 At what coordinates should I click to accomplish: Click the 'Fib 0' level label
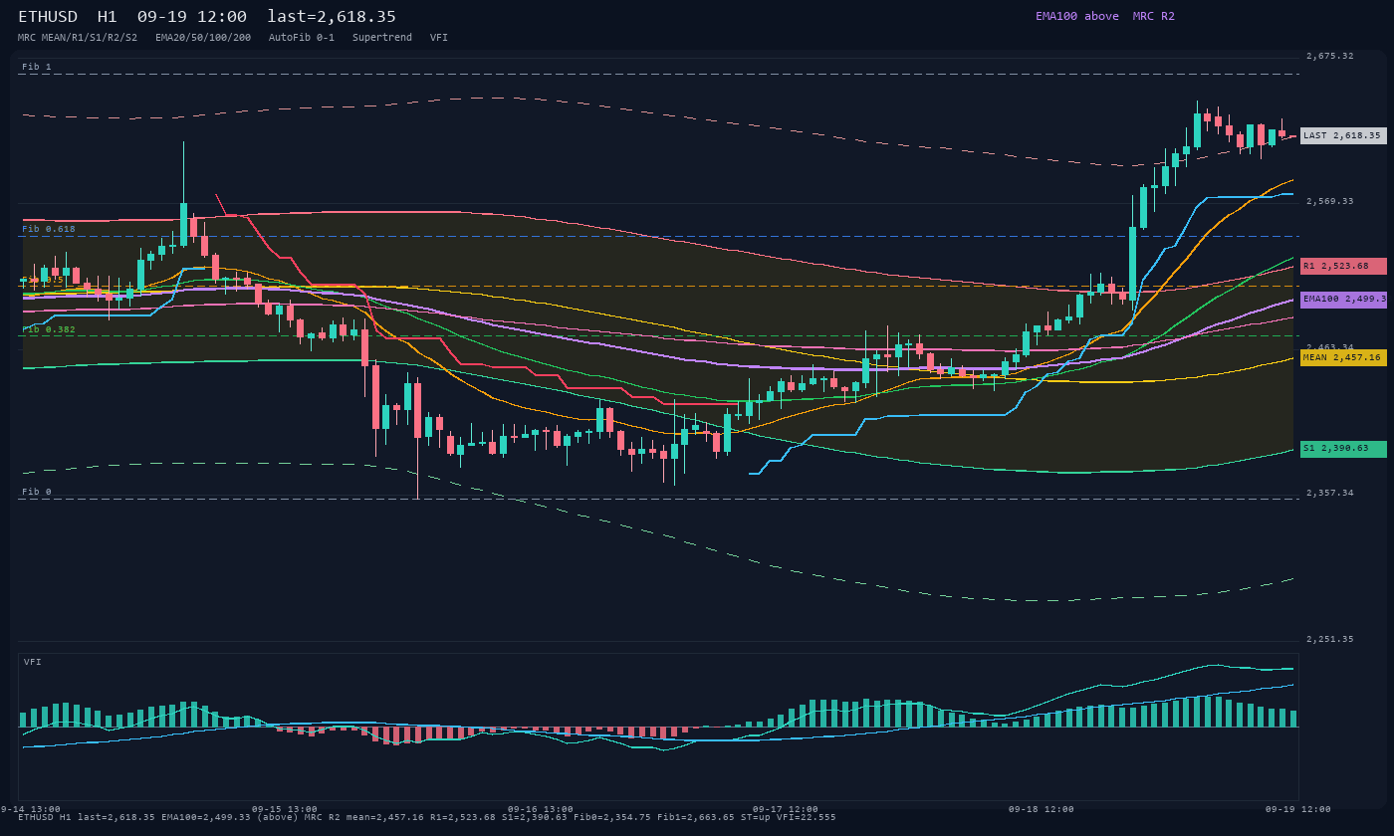click(x=37, y=492)
